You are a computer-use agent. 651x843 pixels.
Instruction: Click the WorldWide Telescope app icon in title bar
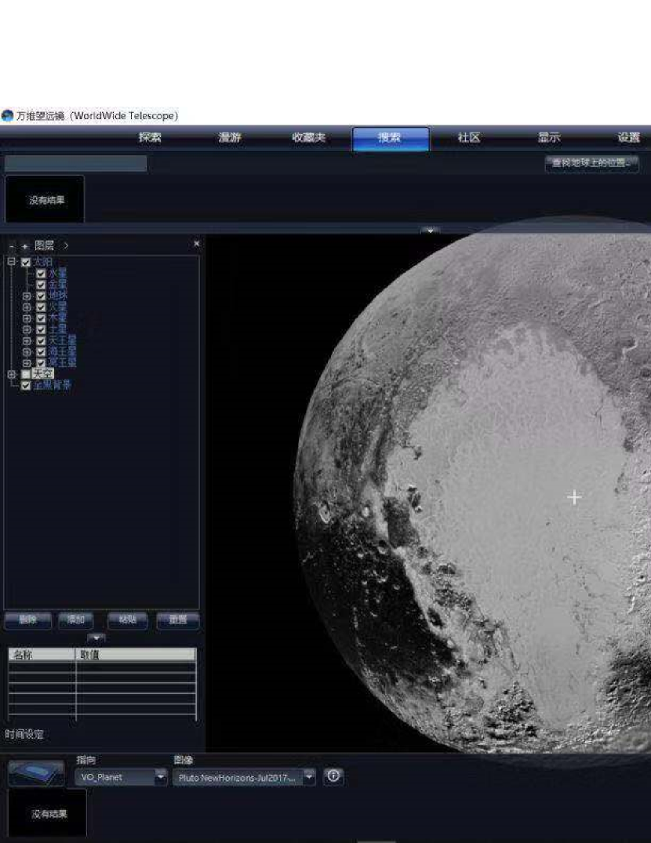point(7,115)
